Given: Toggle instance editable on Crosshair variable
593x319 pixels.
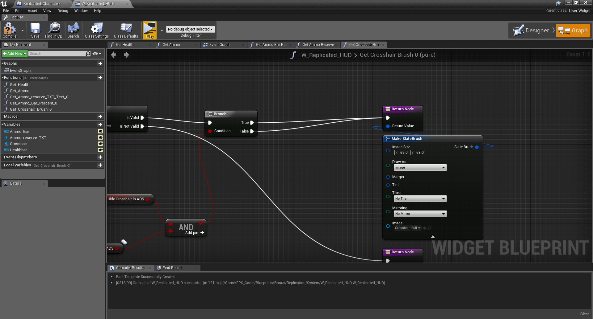Looking at the screenshot, I should coord(100,144).
